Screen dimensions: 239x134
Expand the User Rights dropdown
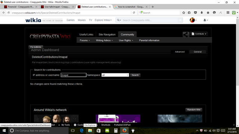[126, 41]
